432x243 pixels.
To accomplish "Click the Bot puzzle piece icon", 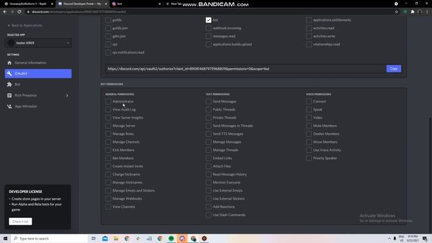I will pyautogui.click(x=9, y=84).
